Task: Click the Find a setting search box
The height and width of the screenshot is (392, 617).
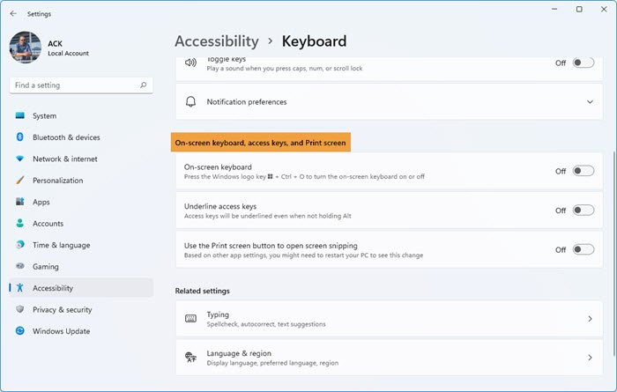Action: point(75,85)
